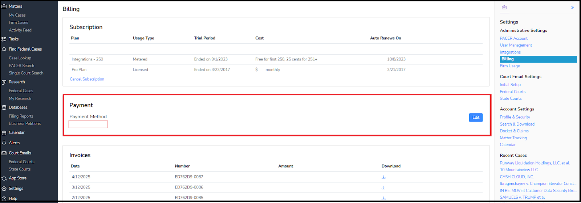Click Cancel Subscription link
This screenshot has height=203, width=581.
pyautogui.click(x=87, y=79)
